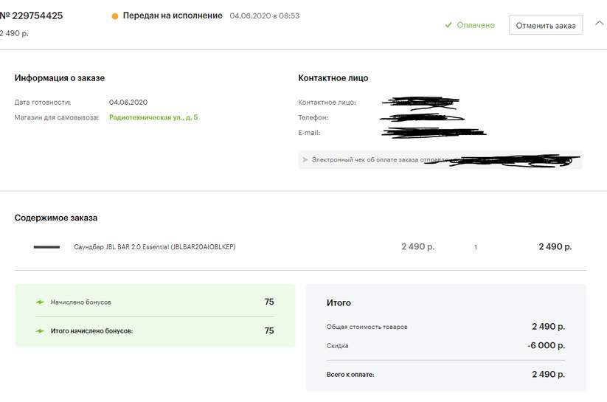Screen dimensions: 607x402
Task: Click bonus icon beside Итого начислено бонусов
Action: pos(40,331)
